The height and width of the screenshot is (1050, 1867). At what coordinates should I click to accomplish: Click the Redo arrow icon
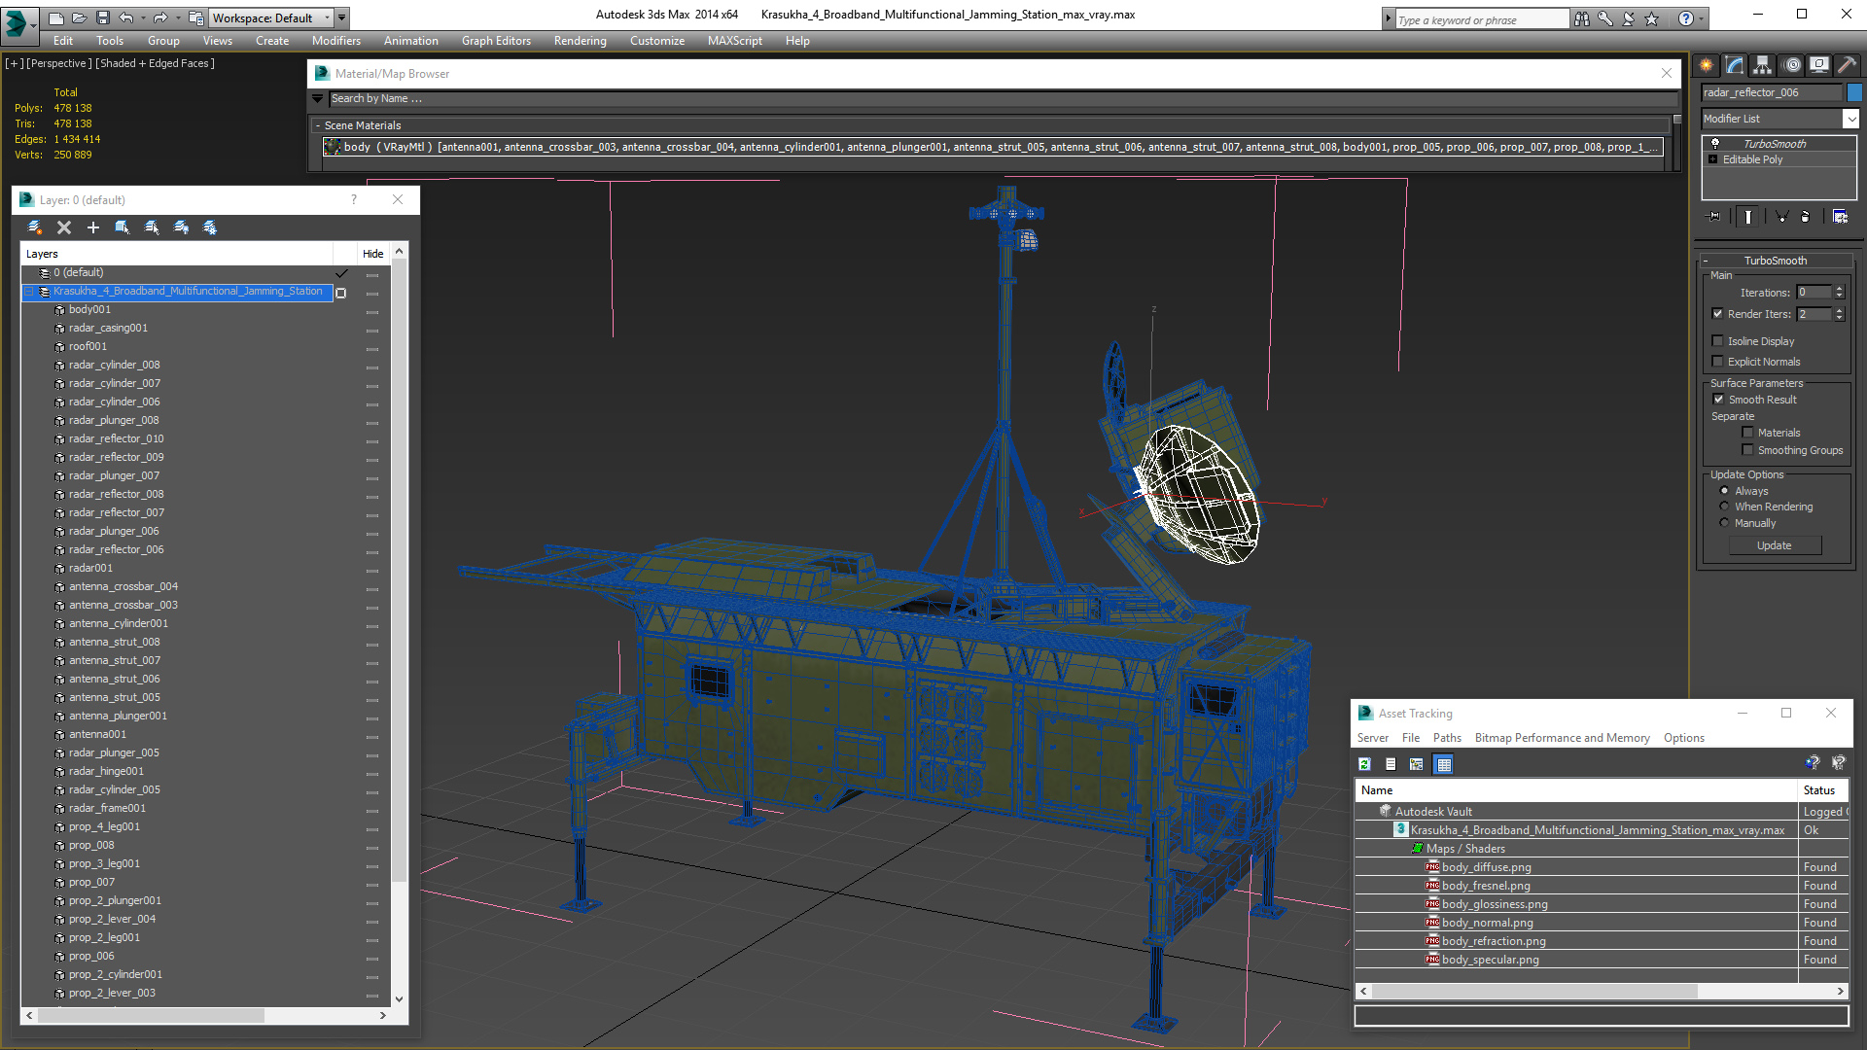point(160,17)
